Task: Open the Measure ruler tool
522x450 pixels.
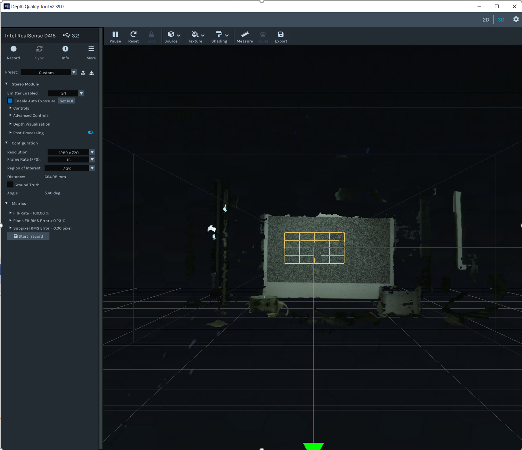Action: [x=245, y=36]
